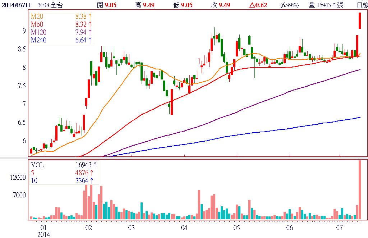
Task: Click the closing price 收 9.49
Action: pyautogui.click(x=221, y=5)
